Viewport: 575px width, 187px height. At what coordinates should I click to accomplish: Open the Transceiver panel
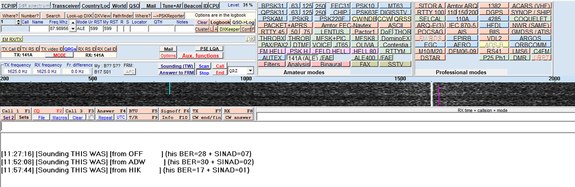point(66,6)
